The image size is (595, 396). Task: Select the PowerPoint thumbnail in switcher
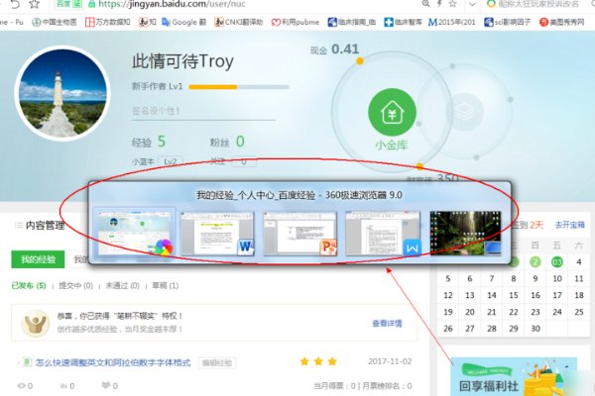pos(299,233)
